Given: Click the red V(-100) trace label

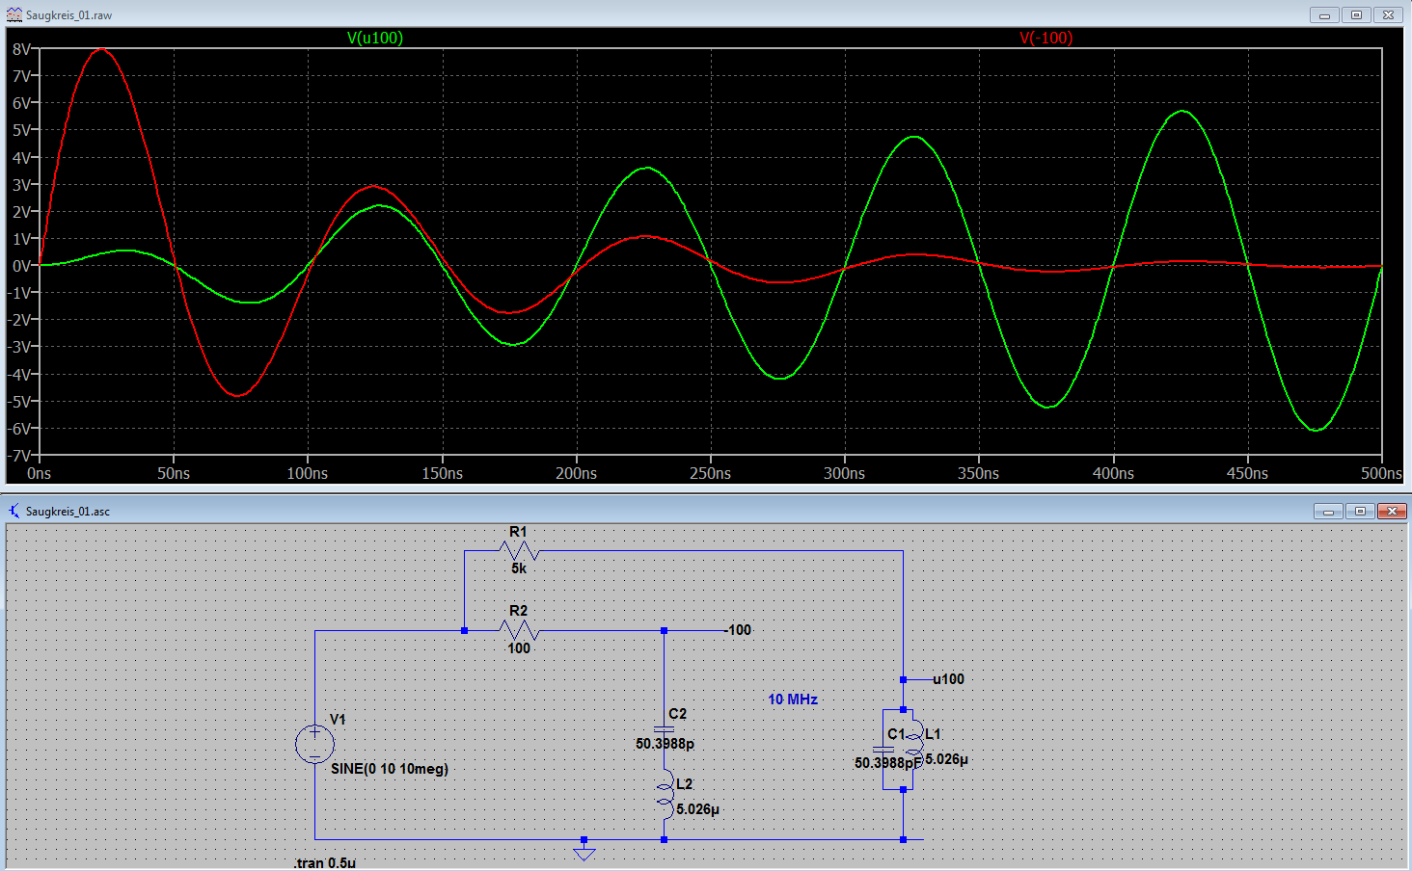Looking at the screenshot, I should click(1045, 38).
